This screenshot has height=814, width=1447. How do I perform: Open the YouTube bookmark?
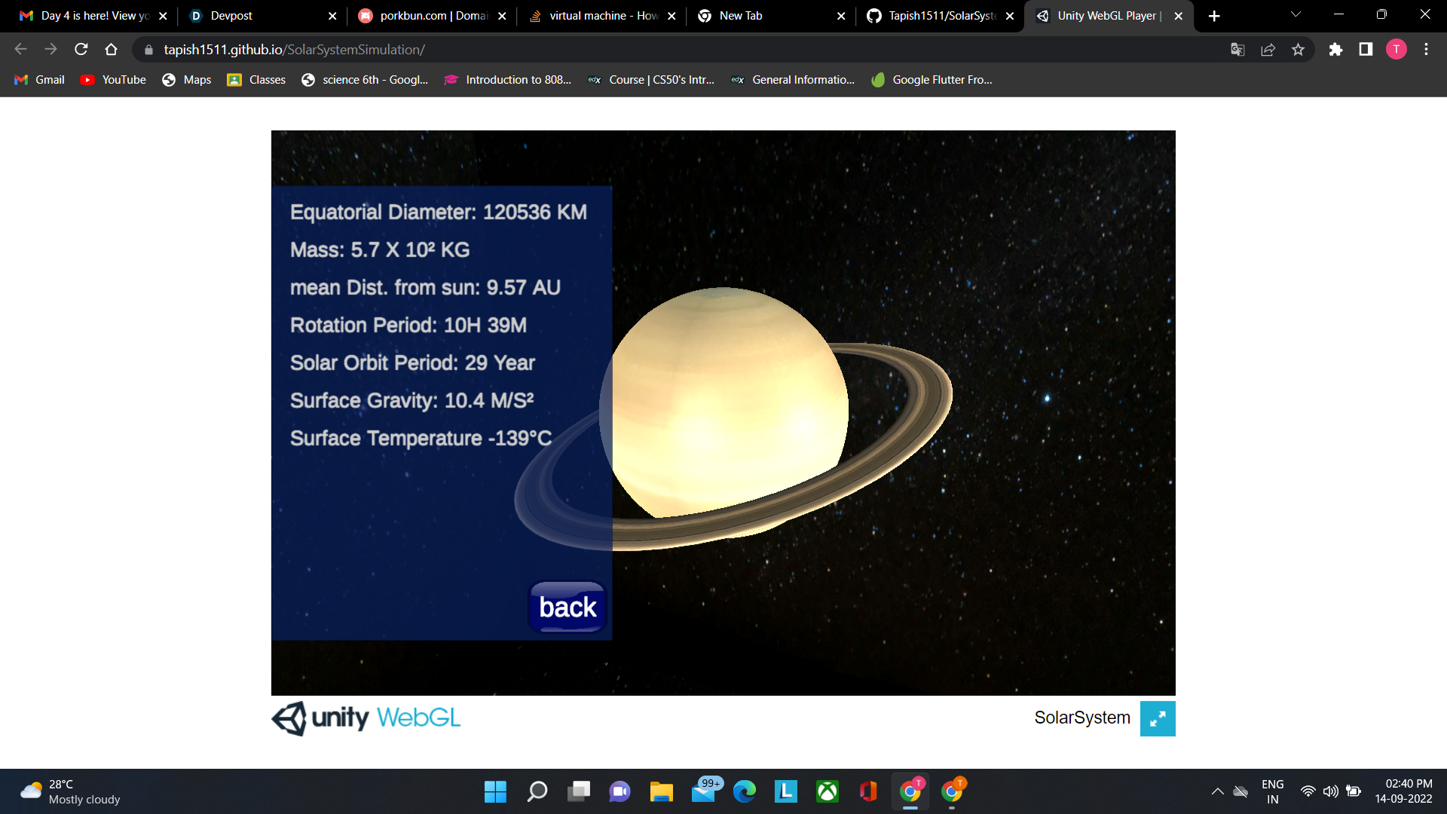click(x=113, y=80)
